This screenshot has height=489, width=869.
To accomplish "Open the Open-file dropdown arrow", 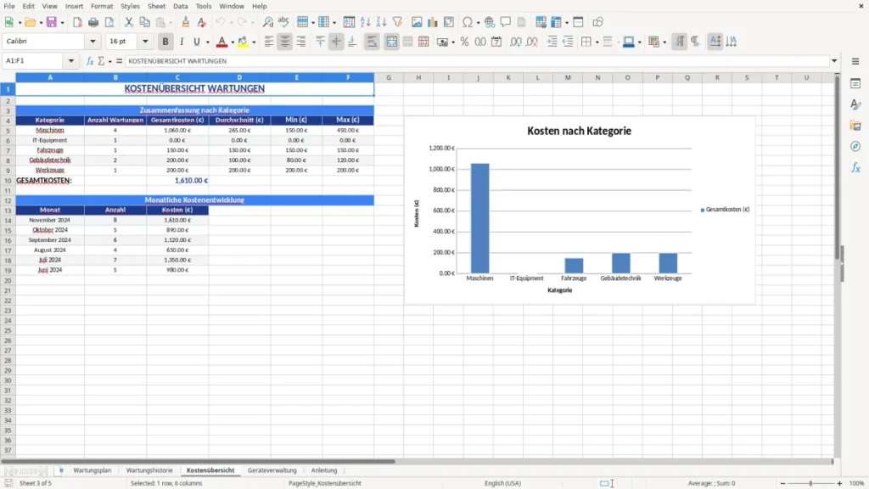I will pyautogui.click(x=41, y=23).
